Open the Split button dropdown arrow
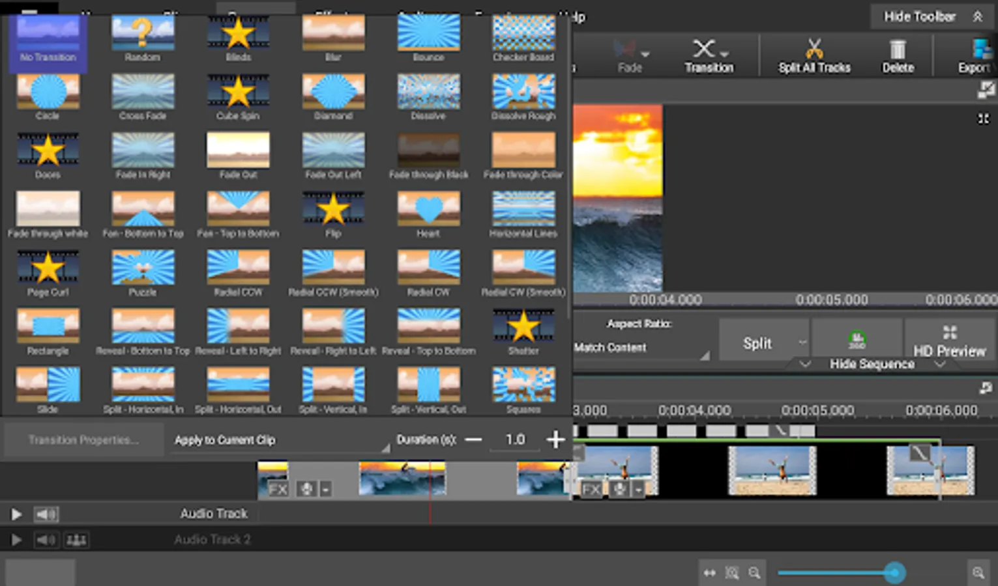 (802, 342)
